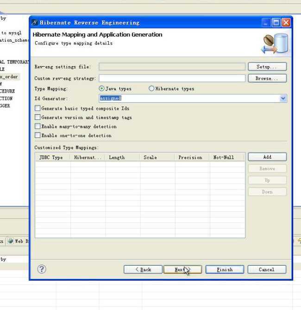Minimize the Hibernate Reverse Engineering dialog

[266, 23]
